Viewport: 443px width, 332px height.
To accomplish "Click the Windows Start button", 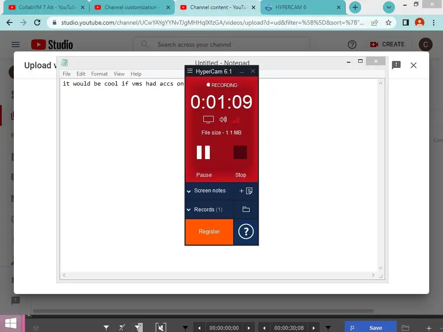I will (x=11, y=323).
